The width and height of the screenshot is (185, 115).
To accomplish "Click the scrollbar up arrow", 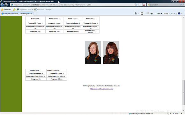I will 183,17.
